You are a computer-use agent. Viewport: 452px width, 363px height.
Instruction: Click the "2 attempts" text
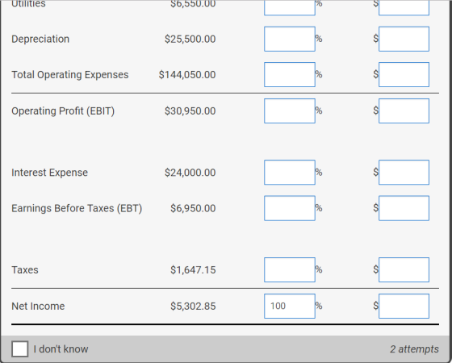(x=414, y=348)
